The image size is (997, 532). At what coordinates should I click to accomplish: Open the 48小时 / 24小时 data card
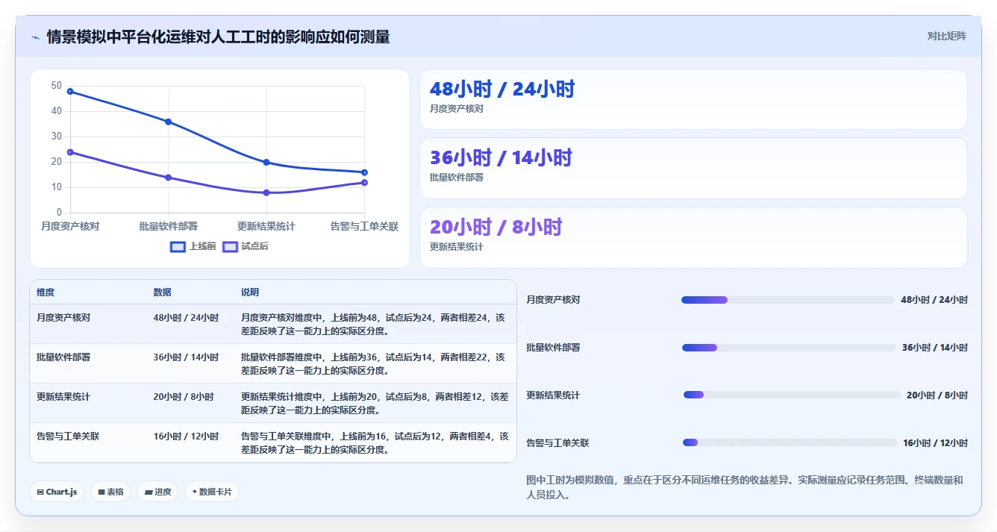[x=693, y=99]
